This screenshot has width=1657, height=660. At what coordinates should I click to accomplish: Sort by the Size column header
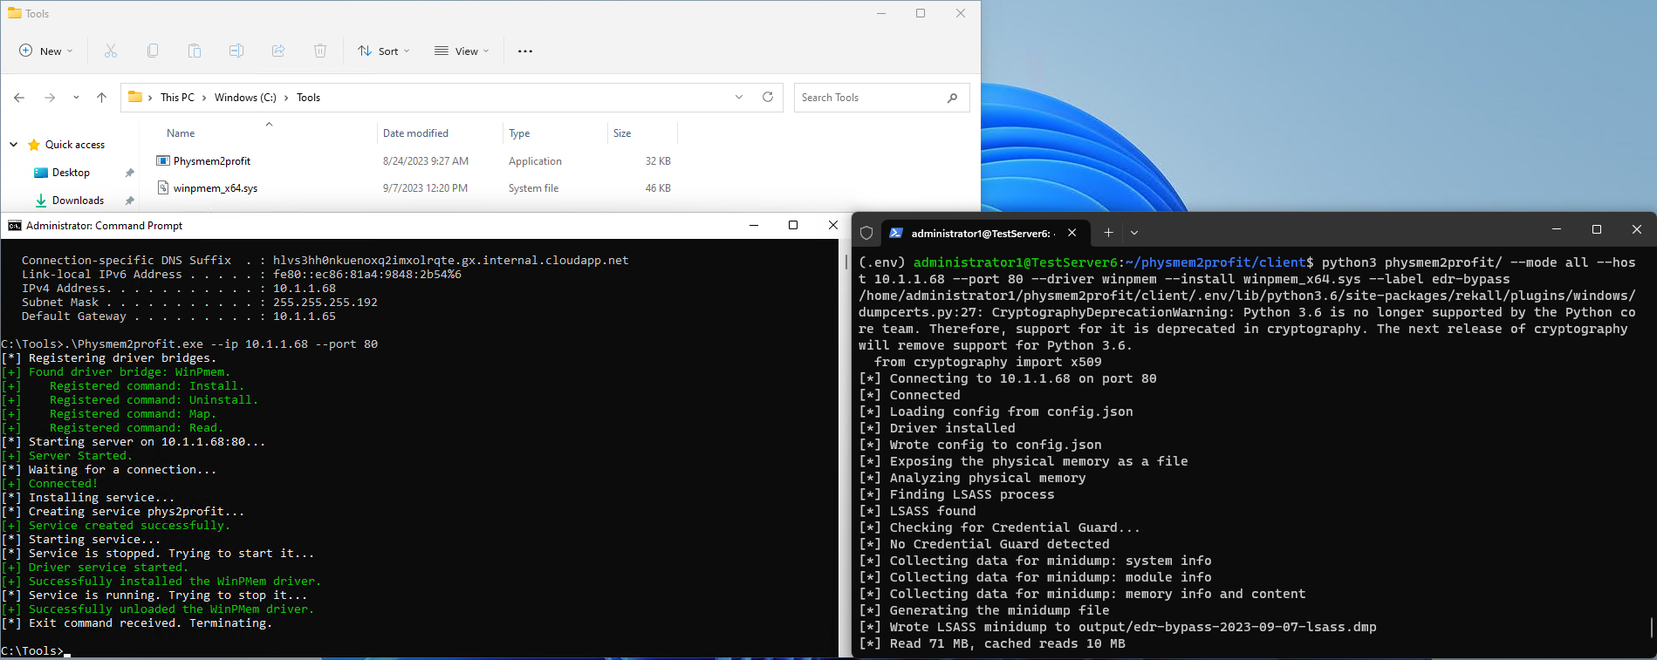622,133
